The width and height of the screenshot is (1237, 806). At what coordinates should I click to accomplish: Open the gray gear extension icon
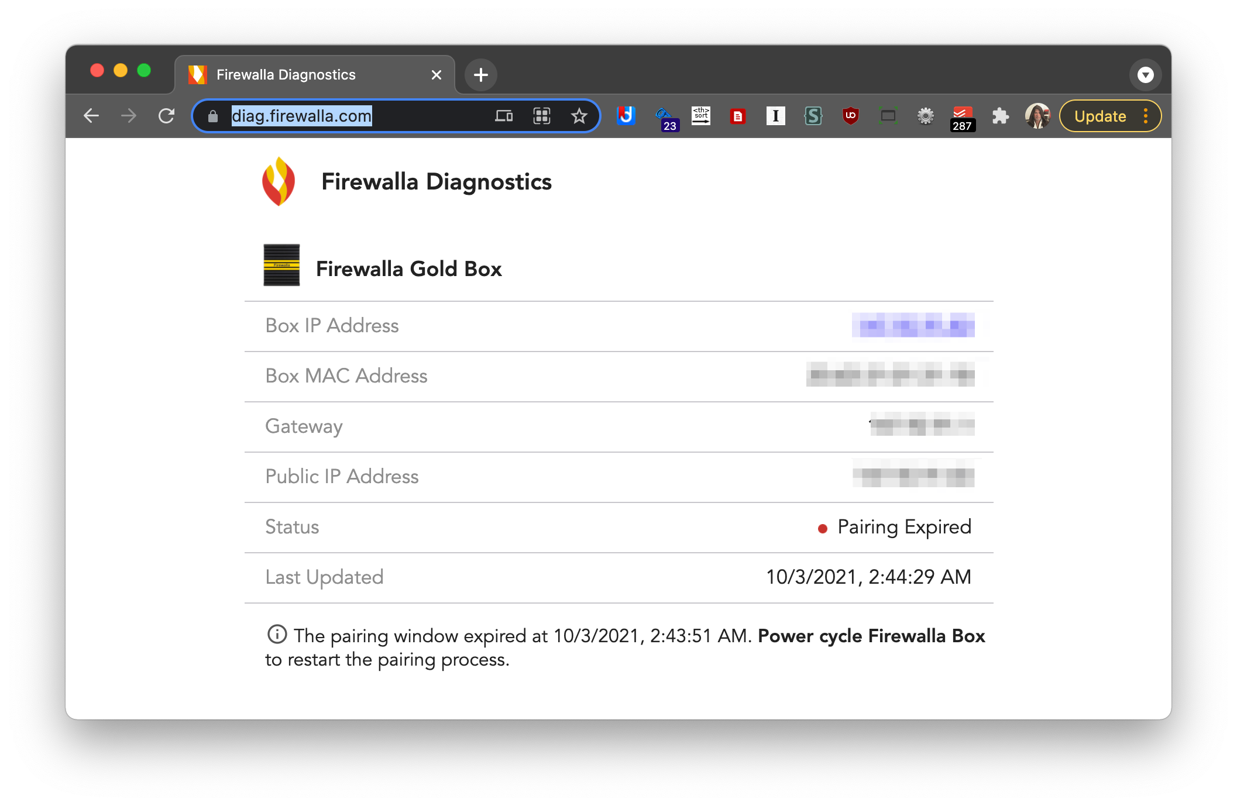925,116
